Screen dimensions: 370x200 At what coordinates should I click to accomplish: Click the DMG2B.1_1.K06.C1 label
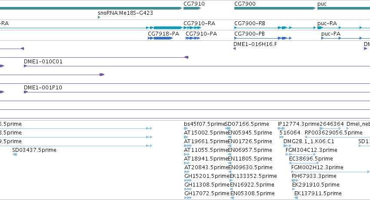point(309,141)
